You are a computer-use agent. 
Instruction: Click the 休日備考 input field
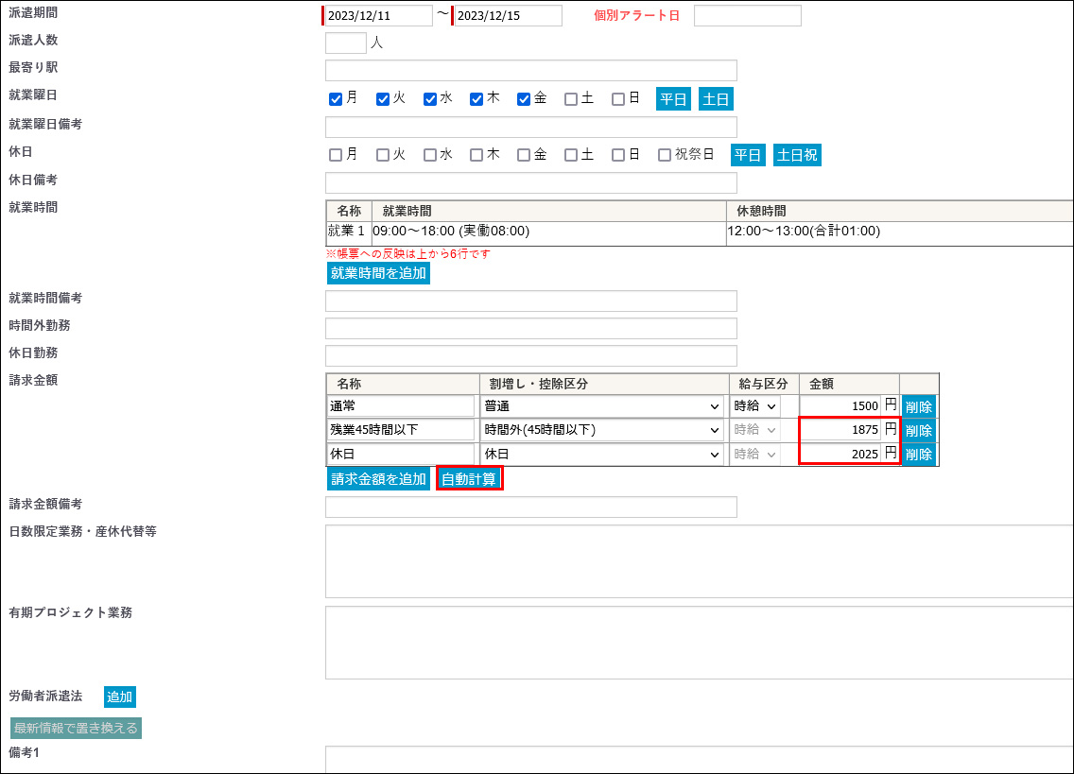tap(530, 183)
